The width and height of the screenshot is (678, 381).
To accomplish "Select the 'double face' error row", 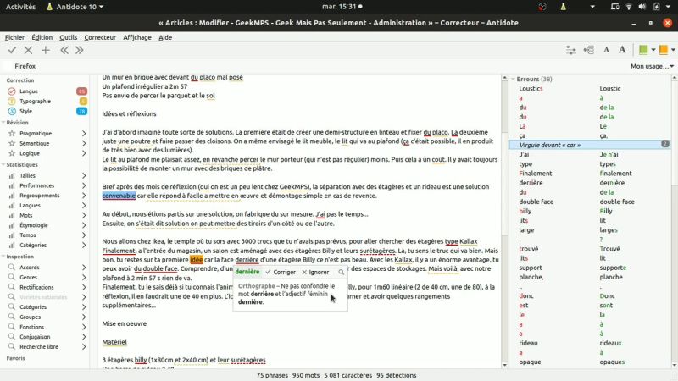I will [590, 202].
